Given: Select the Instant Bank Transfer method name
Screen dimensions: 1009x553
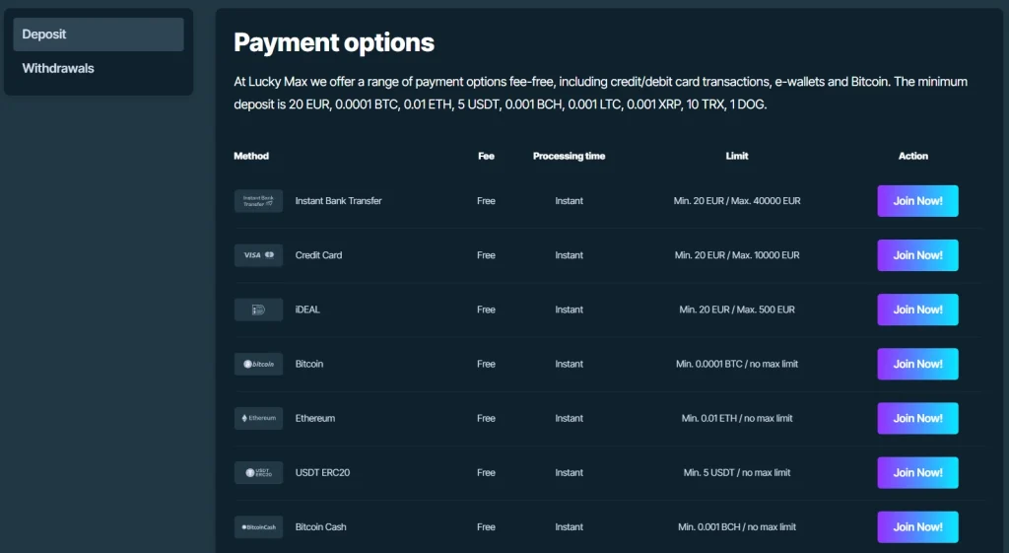Looking at the screenshot, I should pyautogui.click(x=339, y=201).
